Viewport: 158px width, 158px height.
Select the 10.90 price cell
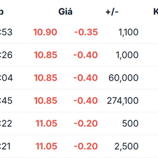[45, 32]
